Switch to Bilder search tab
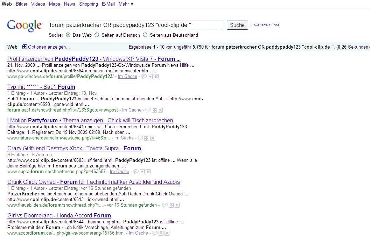370x237 pixels. (22, 4)
